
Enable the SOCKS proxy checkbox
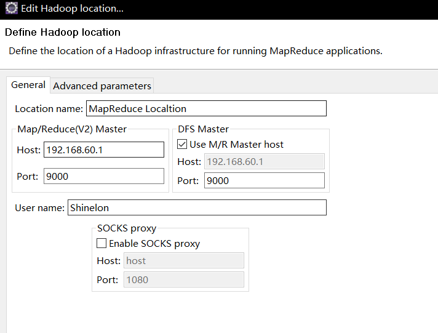pos(102,243)
